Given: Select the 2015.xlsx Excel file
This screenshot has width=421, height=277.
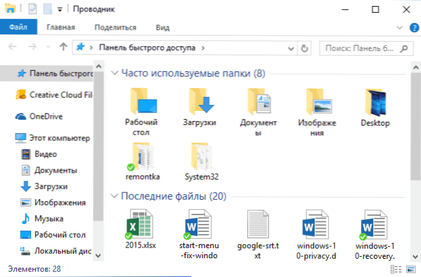Looking at the screenshot, I should [x=140, y=229].
